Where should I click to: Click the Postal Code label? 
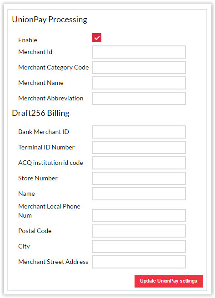pos(35,231)
